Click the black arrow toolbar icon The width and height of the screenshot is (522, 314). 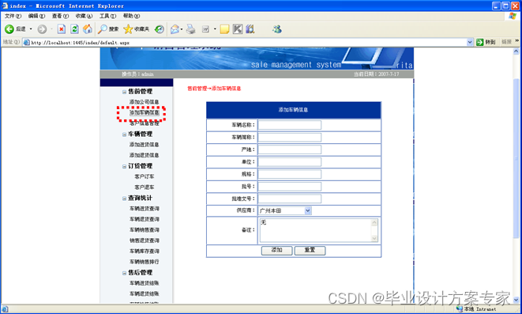pyautogui.click(x=238, y=29)
